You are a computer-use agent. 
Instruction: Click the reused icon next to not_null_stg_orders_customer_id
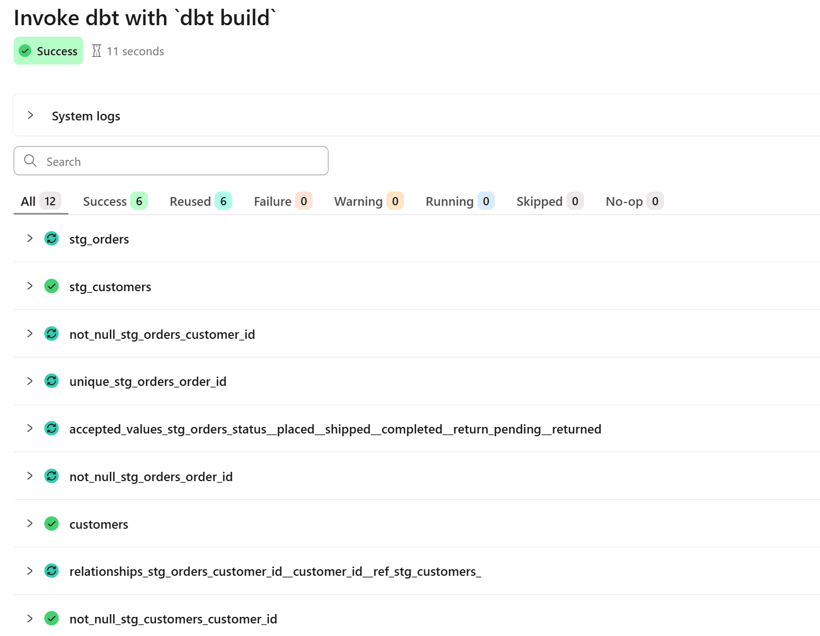pos(51,334)
